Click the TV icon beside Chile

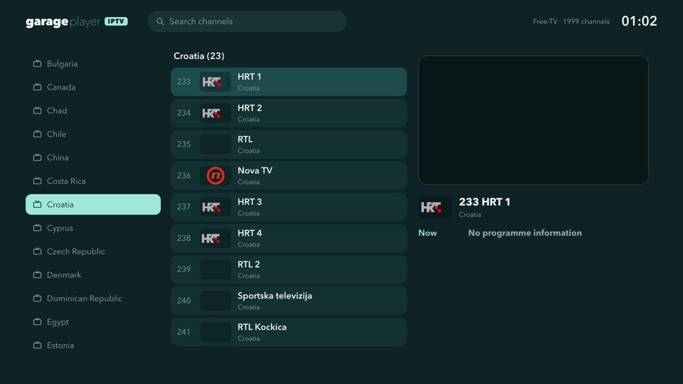point(37,134)
